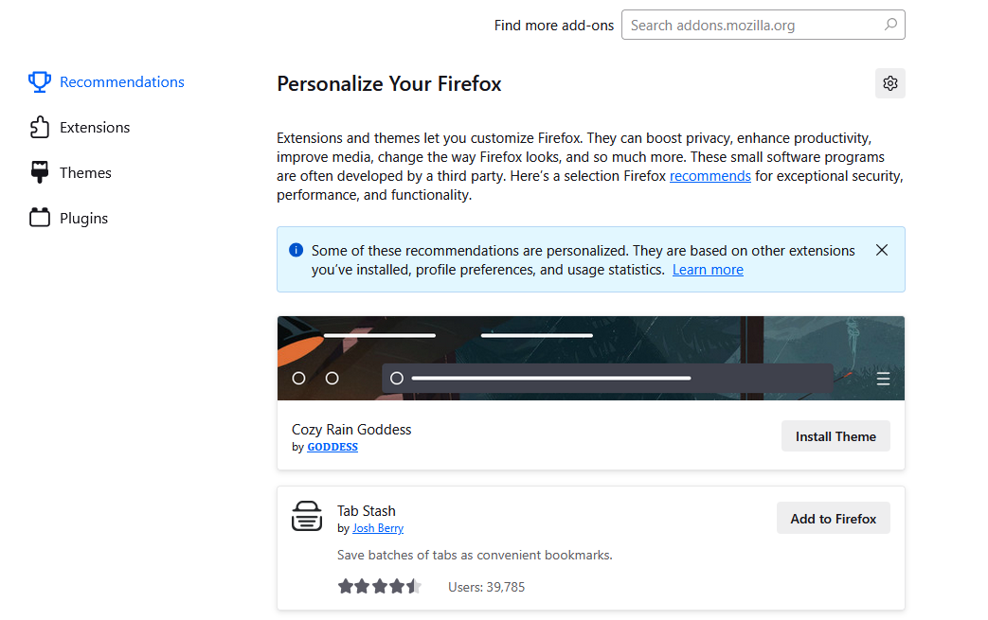This screenshot has height=620, width=988.
Task: Click the Extensions puzzle piece icon
Action: click(39, 128)
